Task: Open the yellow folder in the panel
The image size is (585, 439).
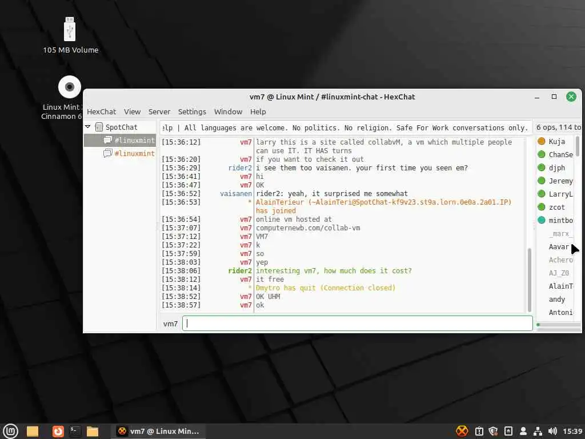Action: (33, 431)
